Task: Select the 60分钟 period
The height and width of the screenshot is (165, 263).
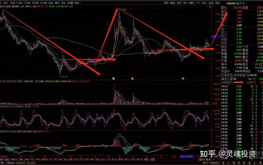Action: coord(43,3)
